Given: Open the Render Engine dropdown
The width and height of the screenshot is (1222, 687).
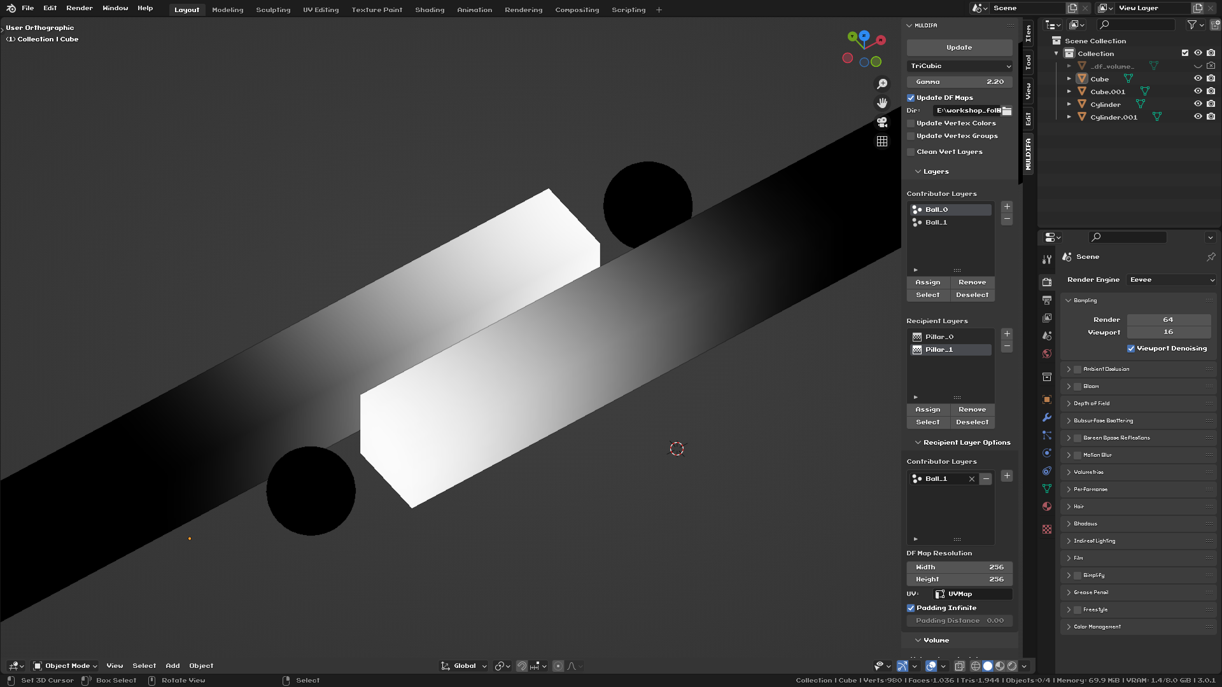Looking at the screenshot, I should 1170,279.
